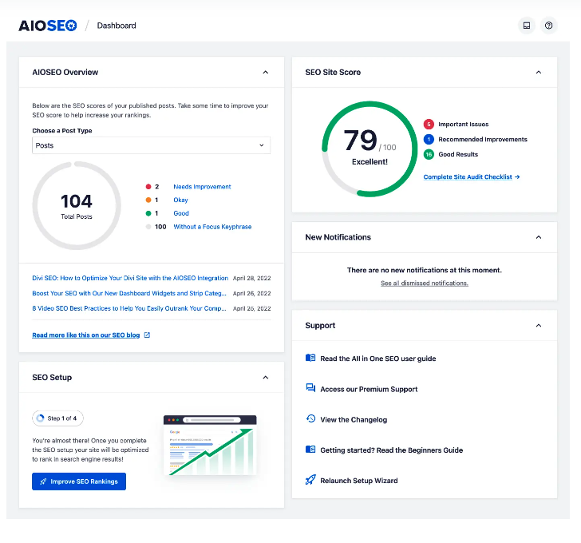This screenshot has height=543, width=581.
Task: Click See all dismissed notifications
Action: [425, 283]
